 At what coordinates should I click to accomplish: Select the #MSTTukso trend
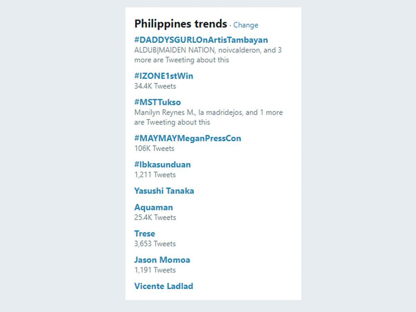coord(157,102)
